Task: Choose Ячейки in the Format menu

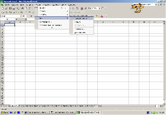Action: pos(52,8)
